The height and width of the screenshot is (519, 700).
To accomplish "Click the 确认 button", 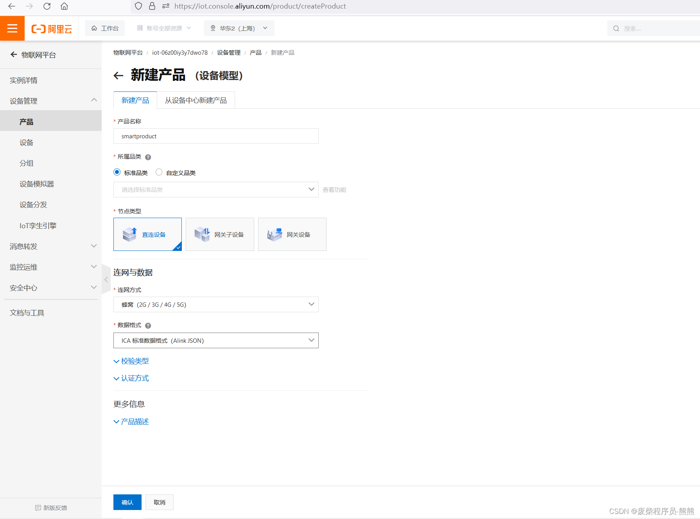I will click(127, 502).
